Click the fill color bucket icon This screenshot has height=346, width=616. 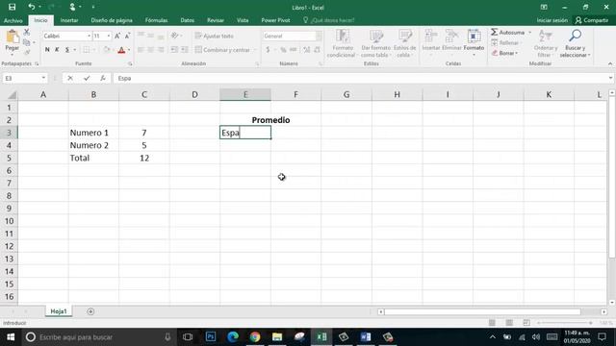107,50
